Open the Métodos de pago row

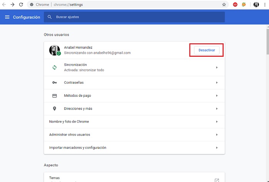(x=134, y=96)
